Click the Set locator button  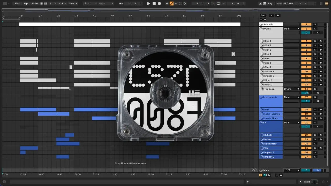click(x=263, y=16)
